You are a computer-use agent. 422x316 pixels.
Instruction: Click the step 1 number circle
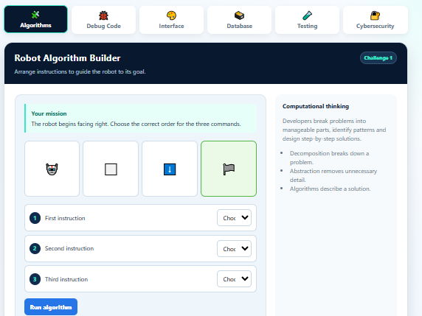point(35,218)
